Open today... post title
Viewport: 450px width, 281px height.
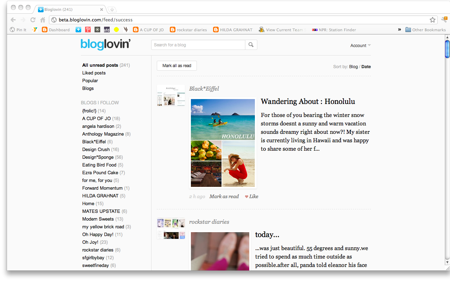(267, 235)
